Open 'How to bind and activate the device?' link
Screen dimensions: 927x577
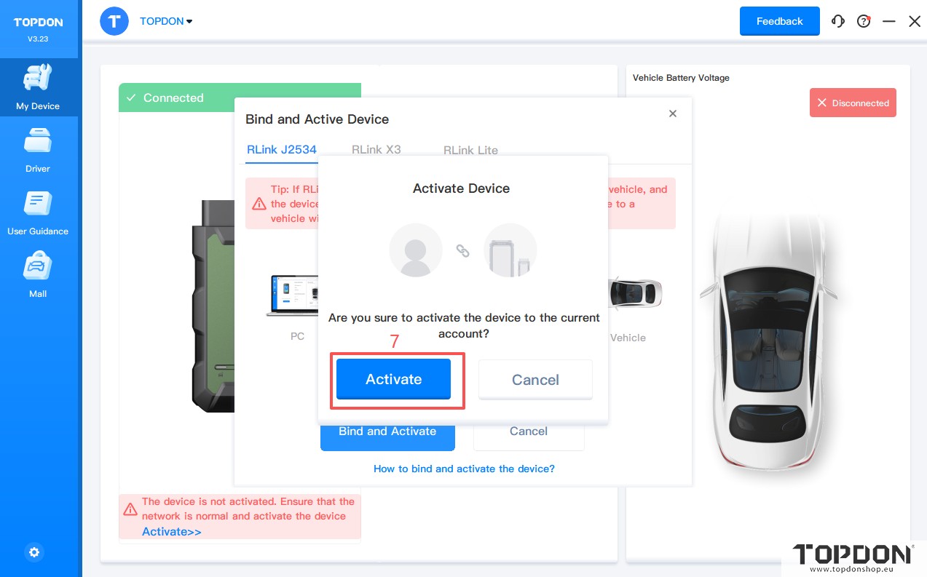464,469
